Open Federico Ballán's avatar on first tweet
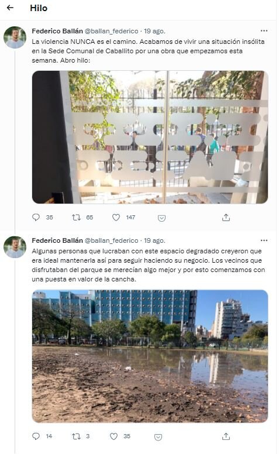Viewport: 279px width, 454px height. click(x=15, y=37)
